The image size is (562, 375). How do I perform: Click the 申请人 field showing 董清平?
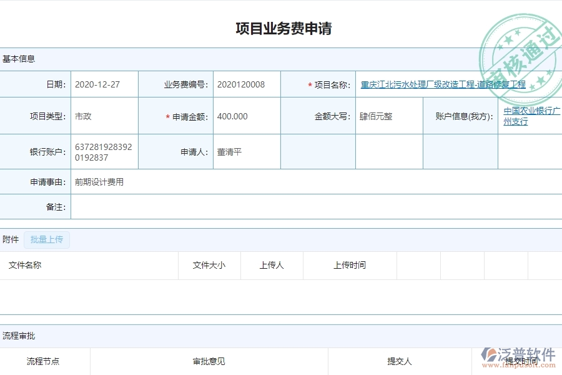pos(230,151)
